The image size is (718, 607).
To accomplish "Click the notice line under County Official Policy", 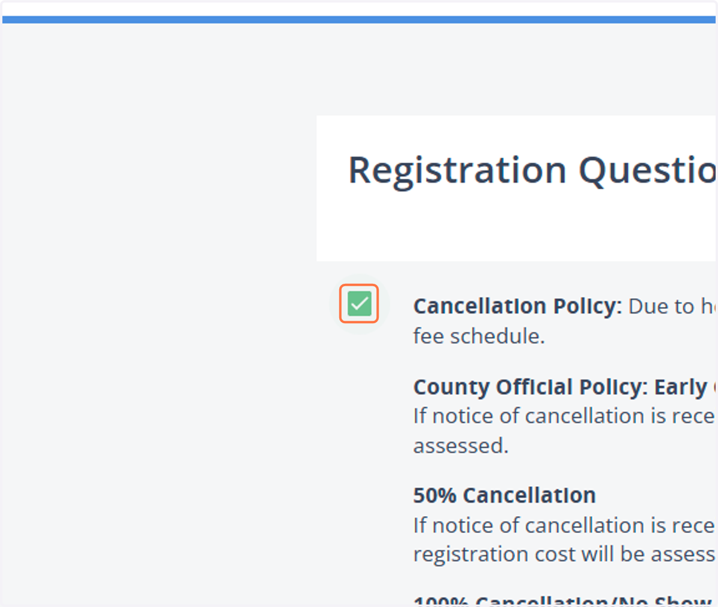I will (x=564, y=416).
